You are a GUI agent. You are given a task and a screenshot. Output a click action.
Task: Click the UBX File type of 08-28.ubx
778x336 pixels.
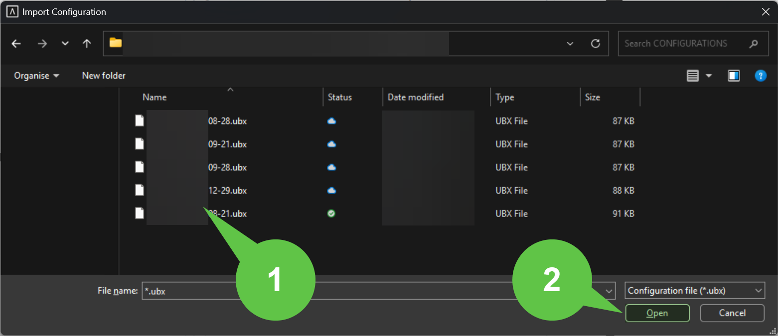(511, 121)
